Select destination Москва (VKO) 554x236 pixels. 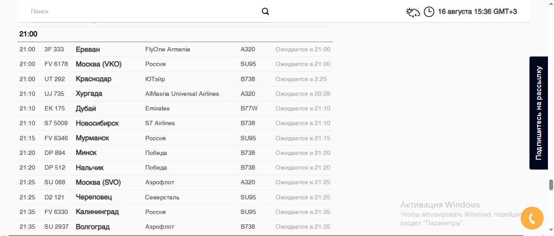(x=99, y=64)
